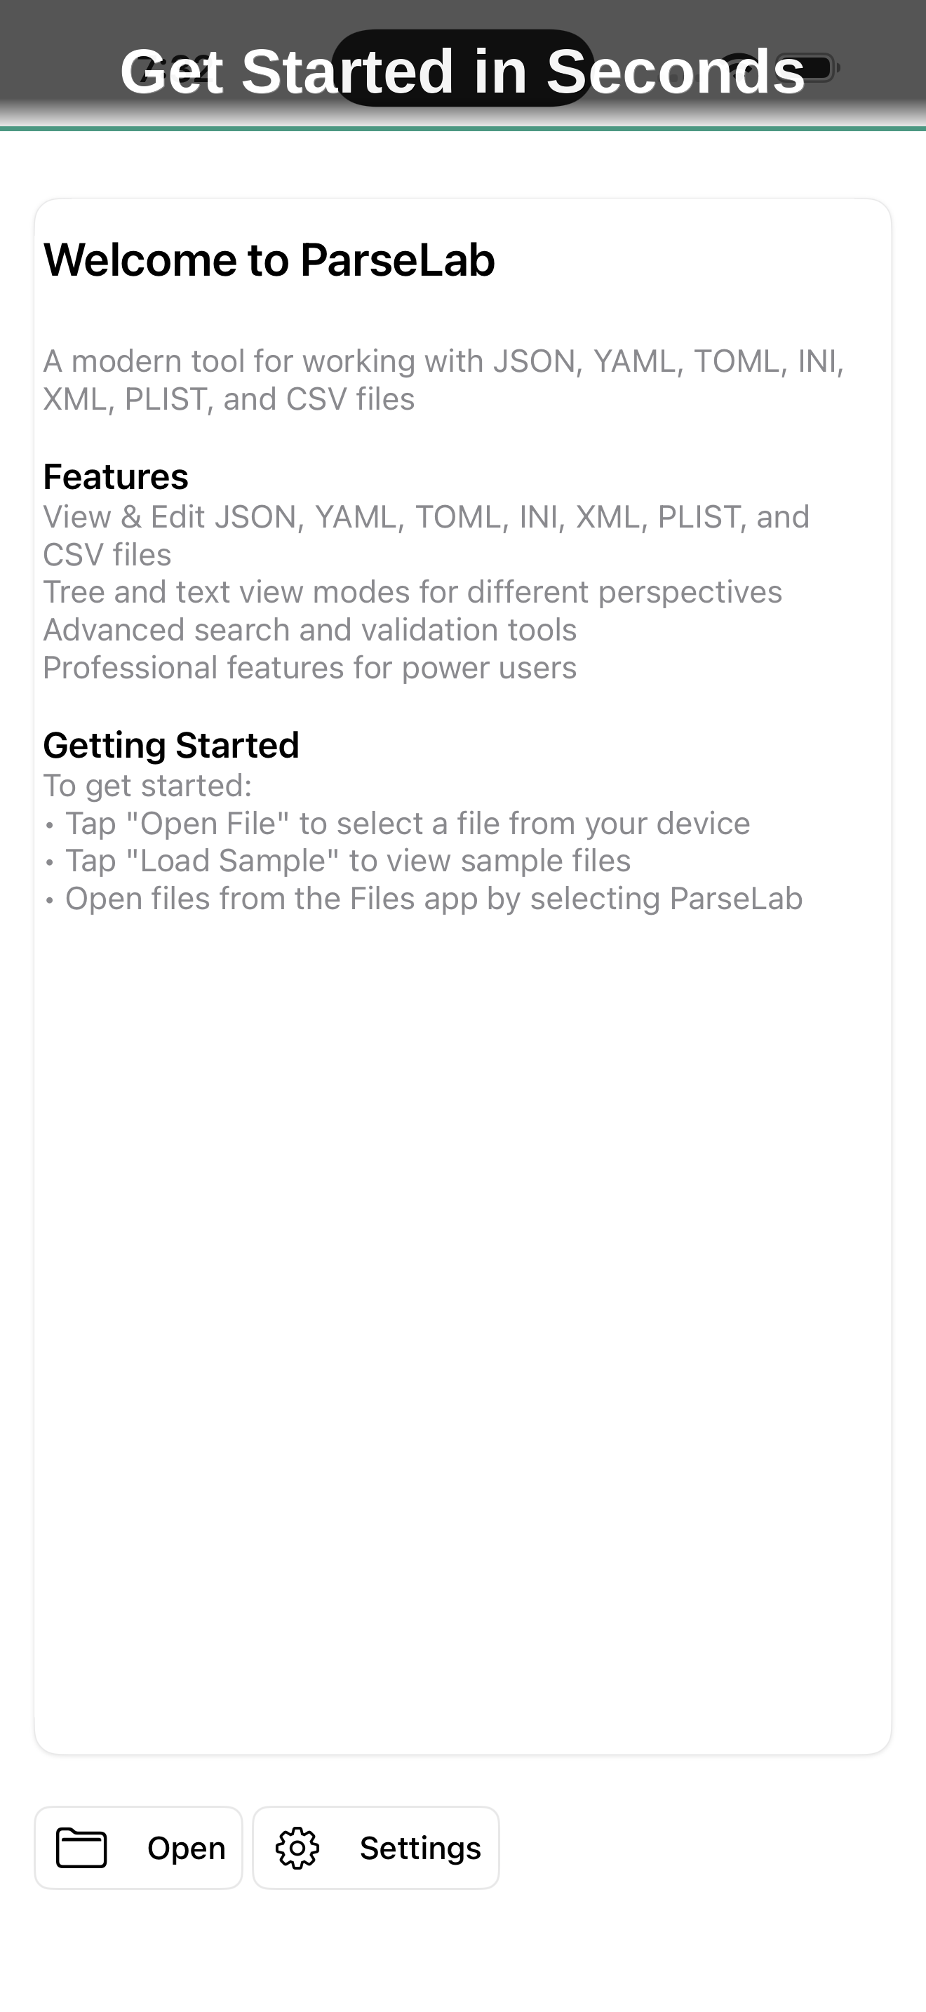Select the Open file button
This screenshot has height=2012, width=926.
[x=138, y=1846]
